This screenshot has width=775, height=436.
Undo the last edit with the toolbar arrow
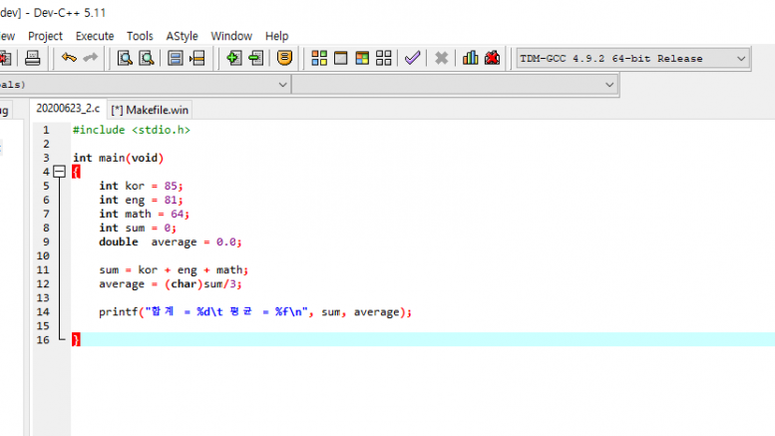point(69,58)
